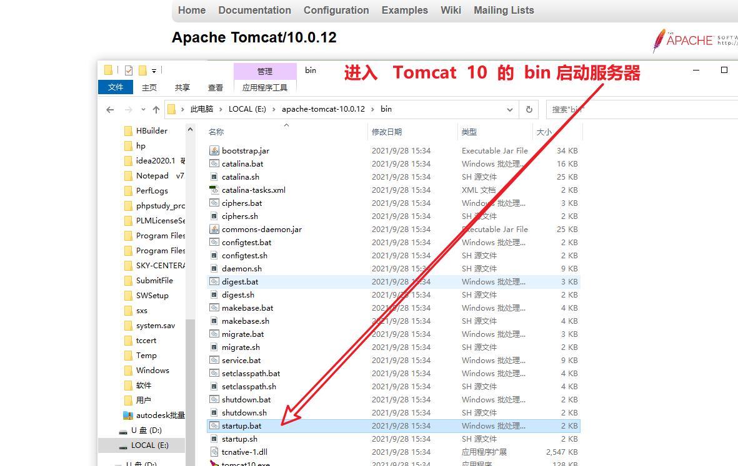This screenshot has height=466, width=738.
Task: Click the catalina-tasks.xml file icon
Action: pos(214,190)
